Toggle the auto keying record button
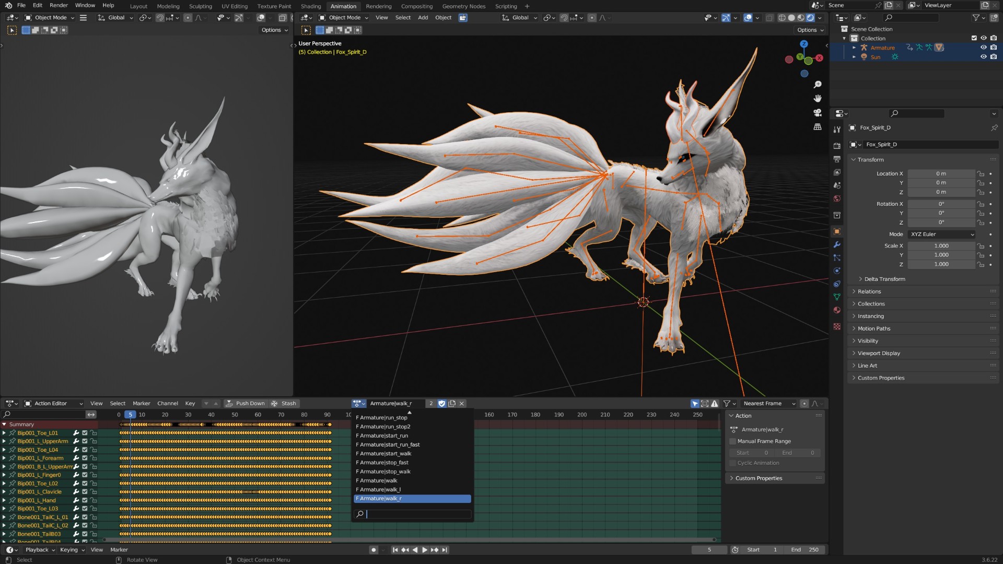 tap(373, 550)
